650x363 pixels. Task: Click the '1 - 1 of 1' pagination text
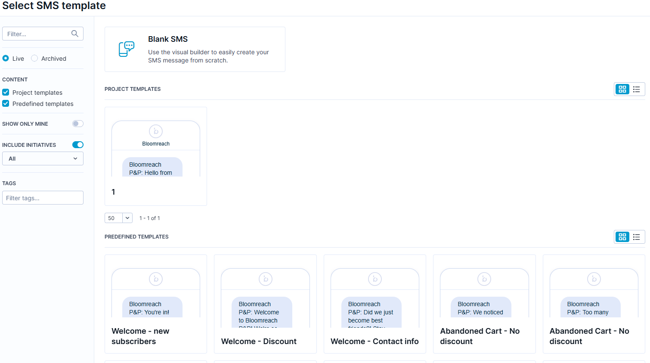(149, 218)
